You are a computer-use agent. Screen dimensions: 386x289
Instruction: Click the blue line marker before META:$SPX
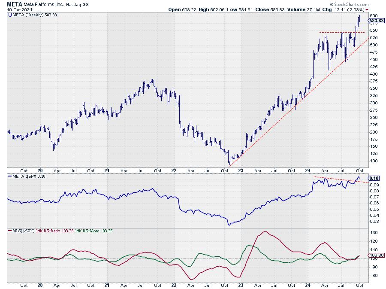[x=10, y=176]
